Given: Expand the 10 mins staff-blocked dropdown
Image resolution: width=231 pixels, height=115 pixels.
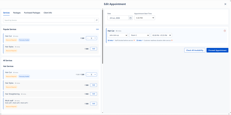Looking at the screenshot, I should pyautogui.click(x=111, y=40).
